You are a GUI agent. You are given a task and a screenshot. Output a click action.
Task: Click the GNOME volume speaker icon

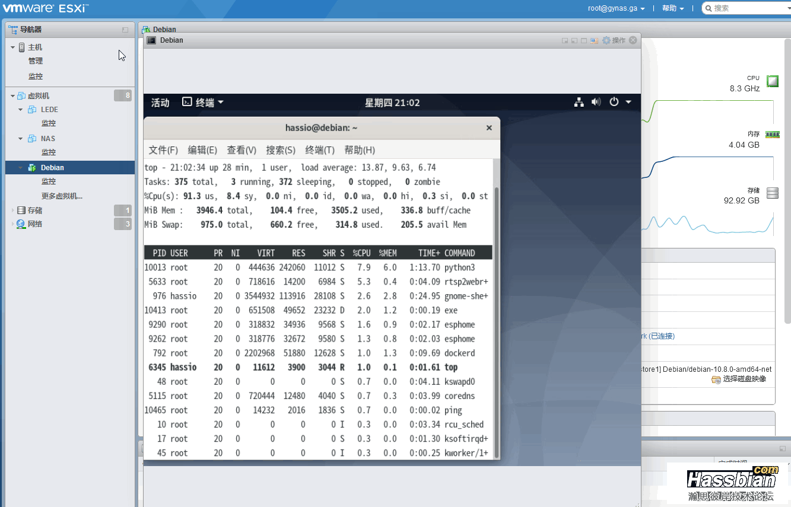point(596,102)
